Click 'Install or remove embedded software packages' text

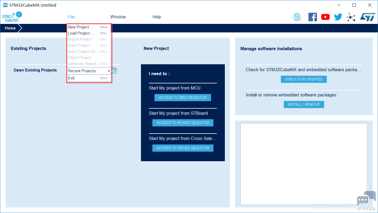291,95
